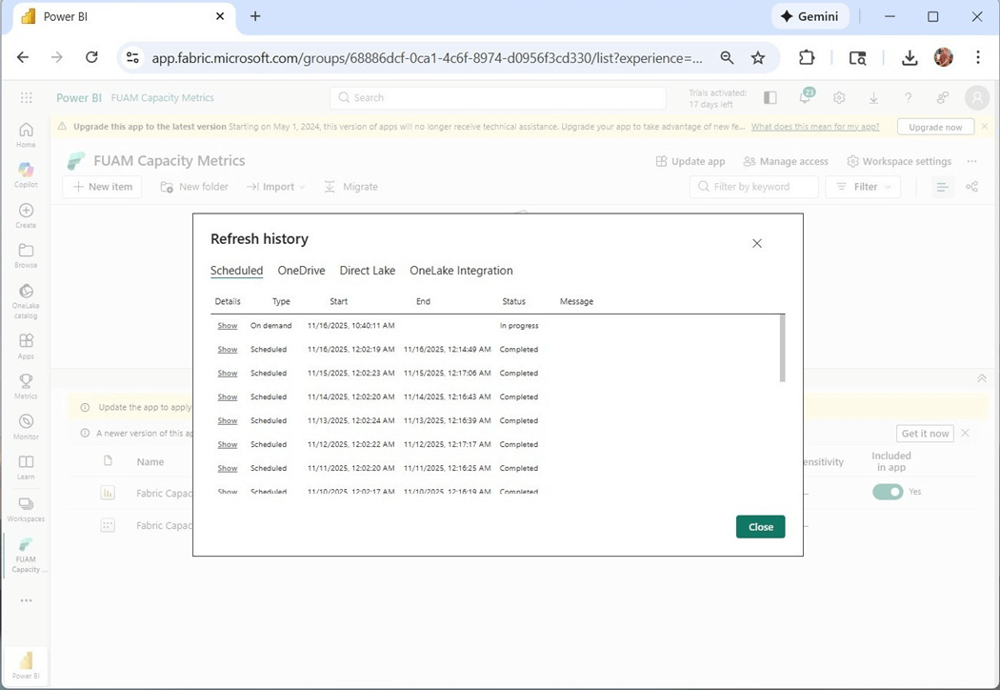Open 'What does this mean for my app?' link
The width and height of the screenshot is (1000, 690).
pos(814,127)
